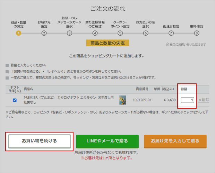Screen dimensions: 215x173
Task: Click the 商品・数量の決定 step label
Action: pyautogui.click(x=18, y=24)
